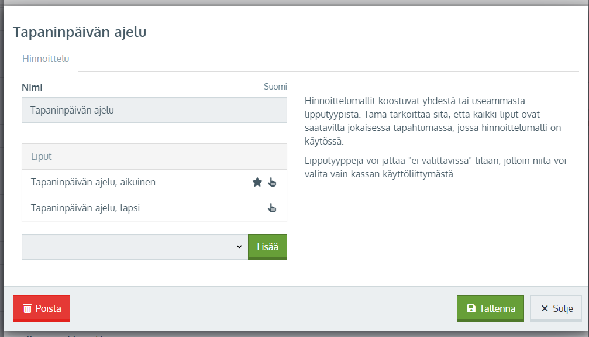Click the X icon beside Sulje
This screenshot has height=337, width=589.
pyautogui.click(x=545, y=308)
